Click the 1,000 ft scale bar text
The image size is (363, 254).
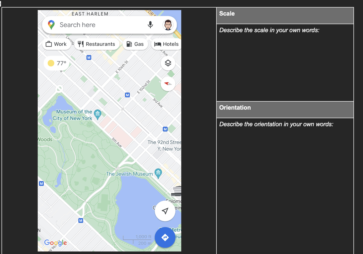click(x=144, y=237)
